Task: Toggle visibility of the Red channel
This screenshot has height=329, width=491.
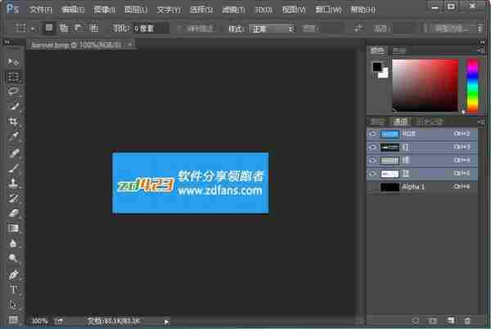Action: tap(372, 147)
